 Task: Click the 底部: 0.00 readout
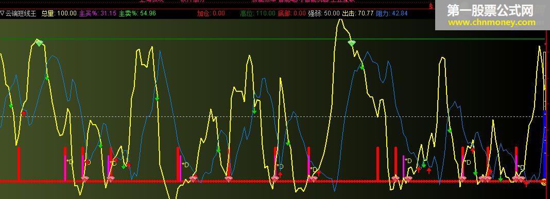(x=292, y=14)
